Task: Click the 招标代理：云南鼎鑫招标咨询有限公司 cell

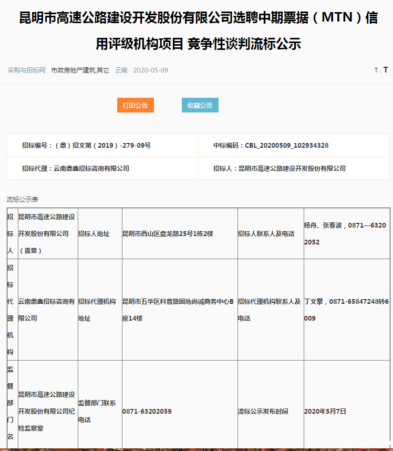Action: [102, 168]
